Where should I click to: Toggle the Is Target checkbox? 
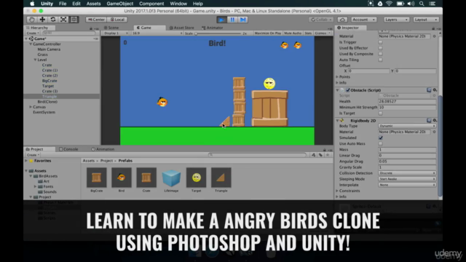coord(380,114)
